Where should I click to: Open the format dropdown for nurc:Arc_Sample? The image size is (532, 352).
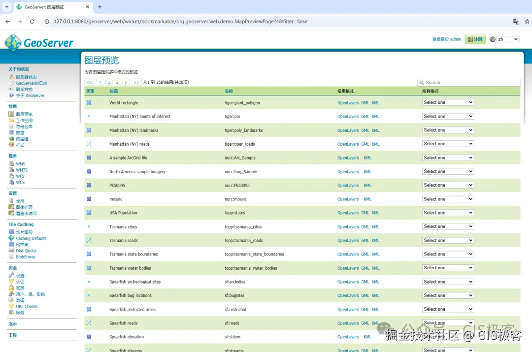(448, 158)
